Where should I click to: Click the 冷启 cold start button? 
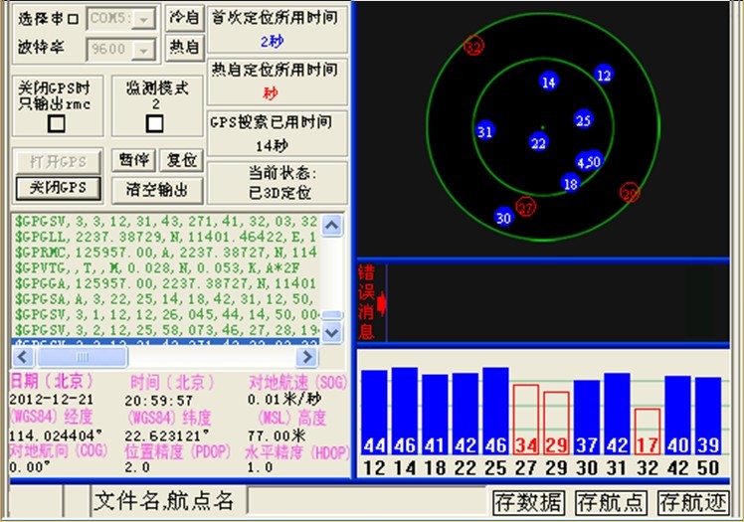[x=185, y=18]
